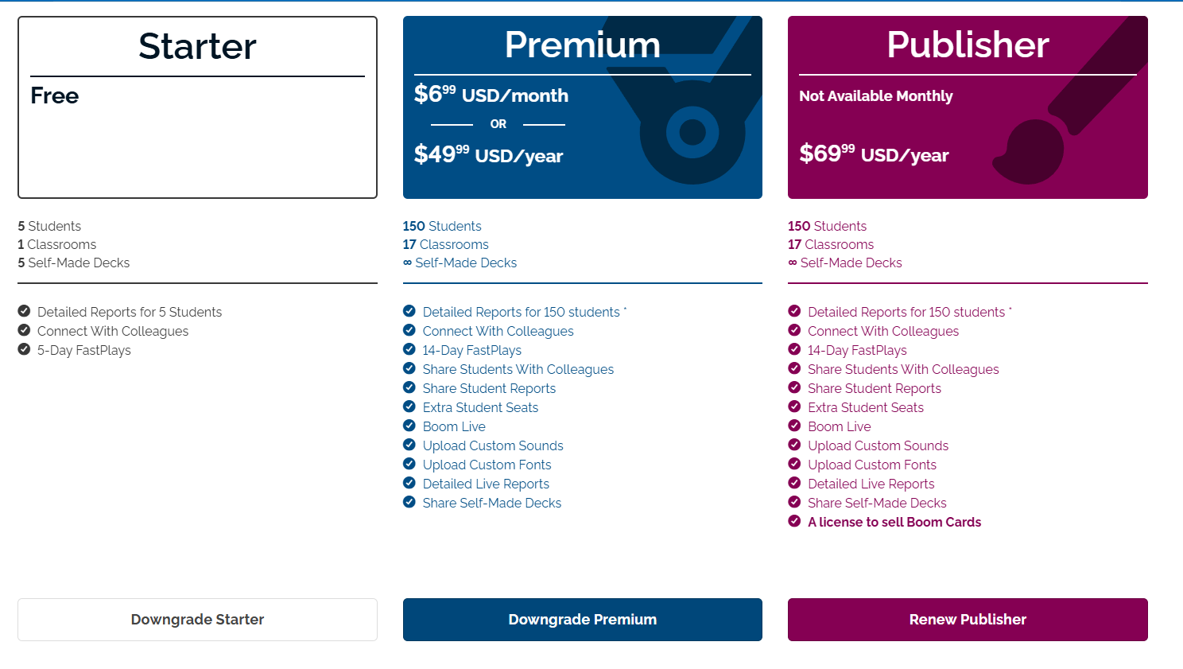The height and width of the screenshot is (669, 1183).
Task: Click the 17 Classrooms text in Publisher
Action: pyautogui.click(x=830, y=244)
